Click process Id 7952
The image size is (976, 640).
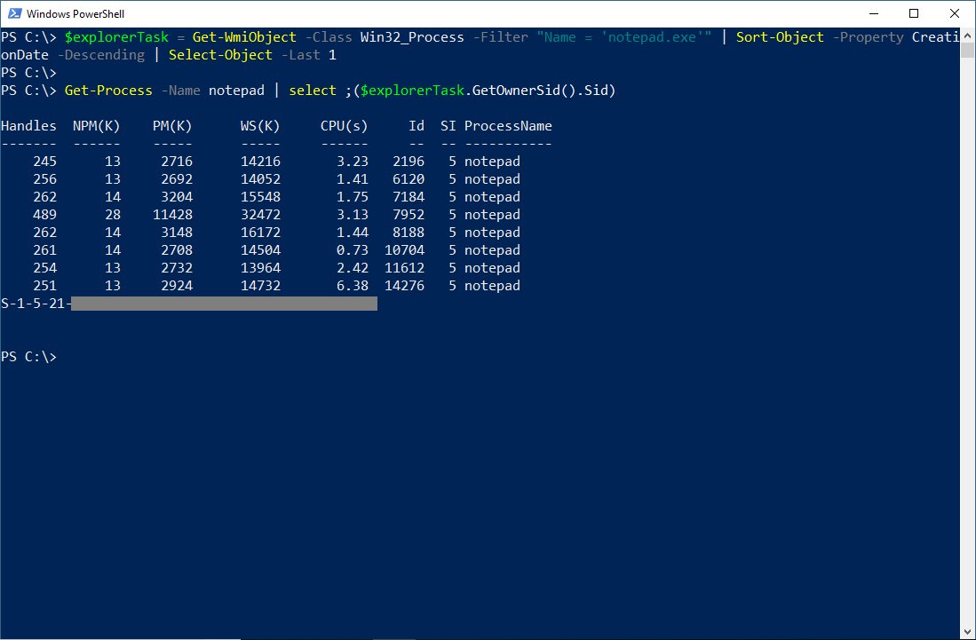click(409, 215)
